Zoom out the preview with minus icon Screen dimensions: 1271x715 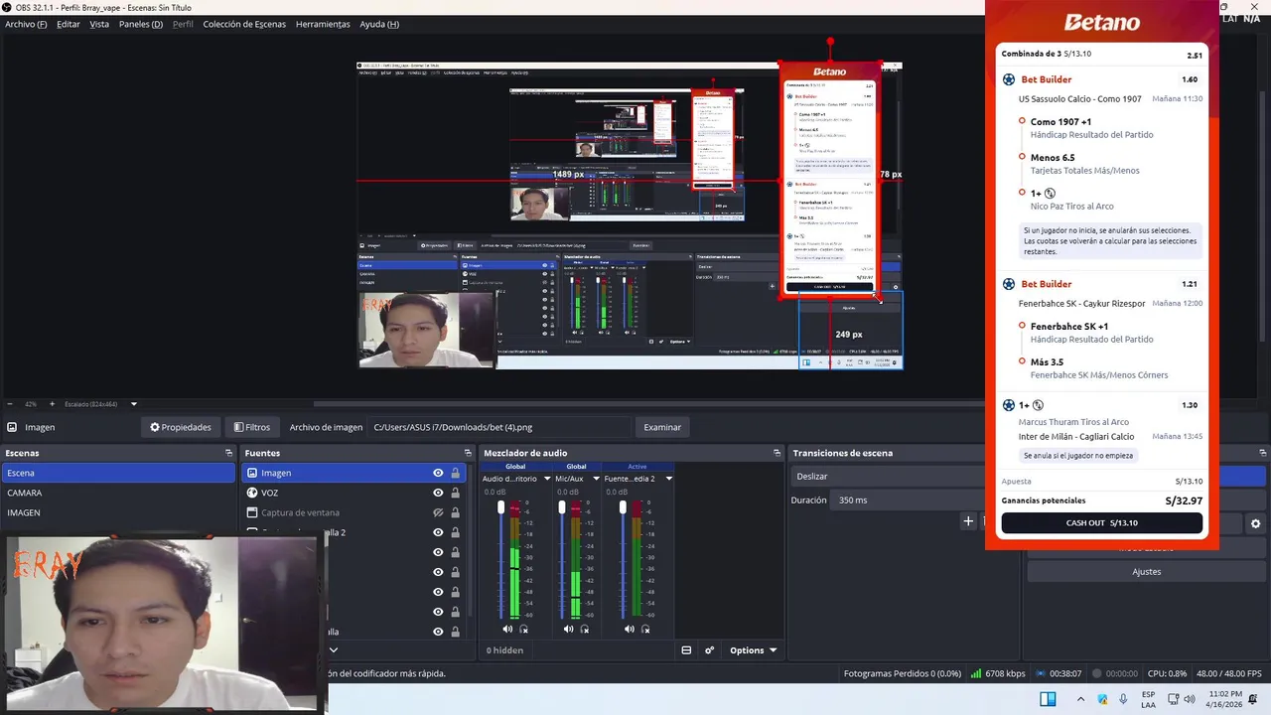tap(10, 404)
